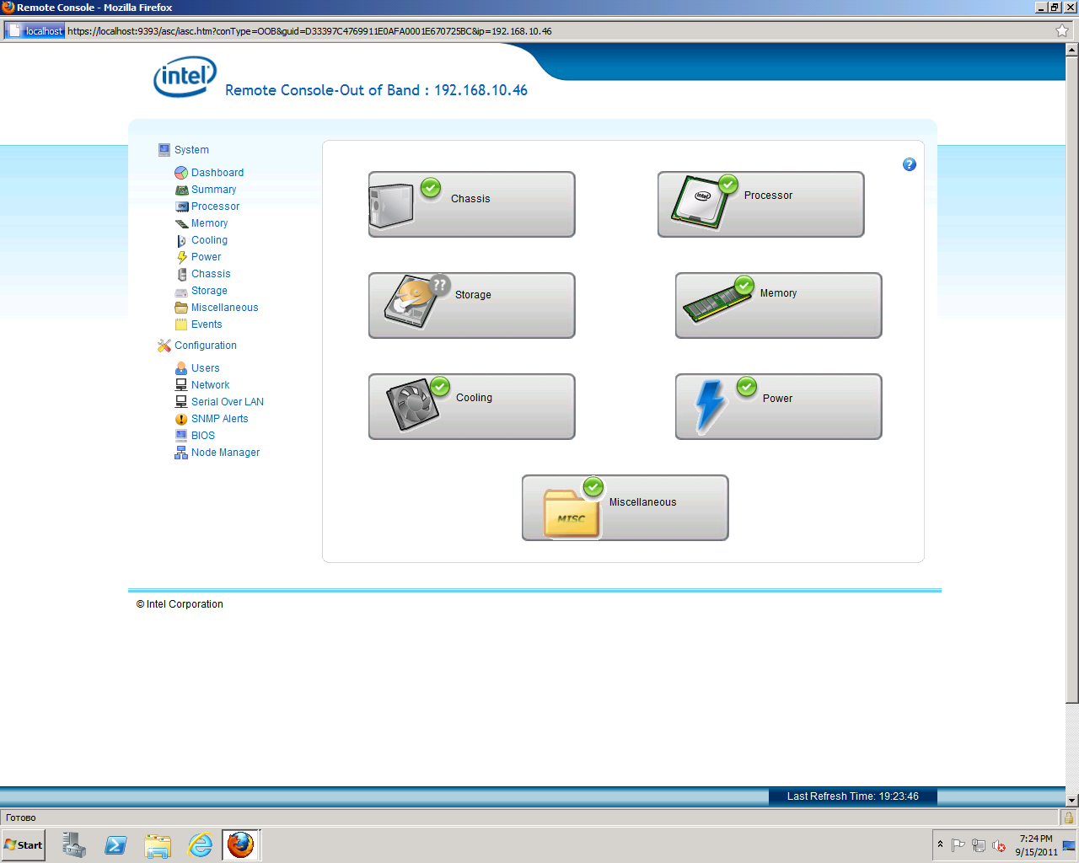Open Windows Start menu
The image size is (1079, 863).
[24, 844]
